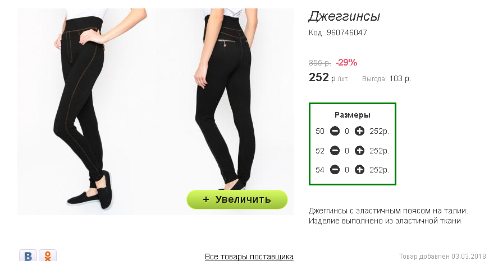Share via Odnoklassniki icon
Viewport: 489px width, 261px height.
48,255
